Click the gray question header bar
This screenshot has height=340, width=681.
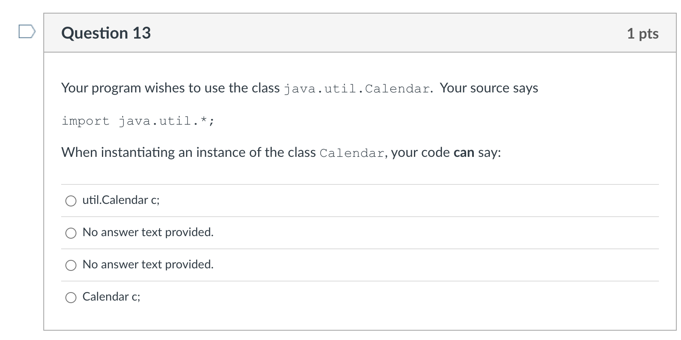pyautogui.click(x=340, y=33)
